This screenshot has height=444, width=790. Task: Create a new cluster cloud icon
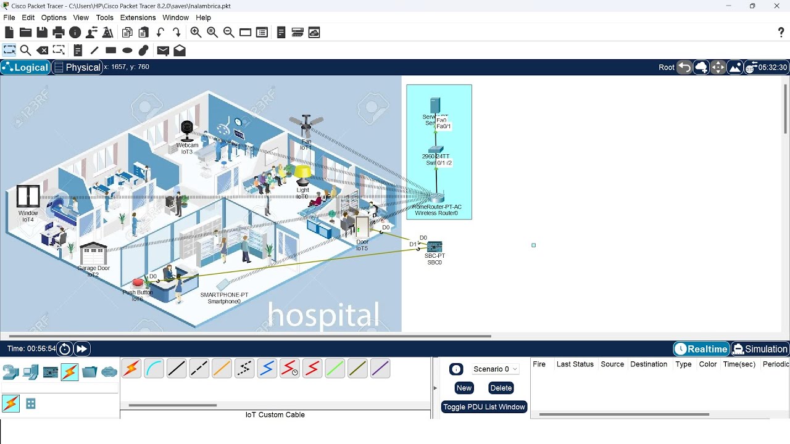click(x=701, y=67)
